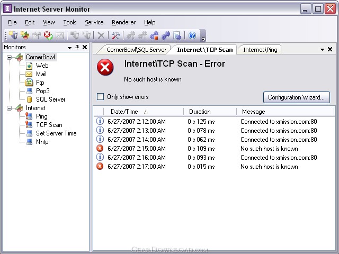This screenshot has width=339, height=254.
Task: Click the first toolbar icon with yellow star
Action: [x=13, y=35]
